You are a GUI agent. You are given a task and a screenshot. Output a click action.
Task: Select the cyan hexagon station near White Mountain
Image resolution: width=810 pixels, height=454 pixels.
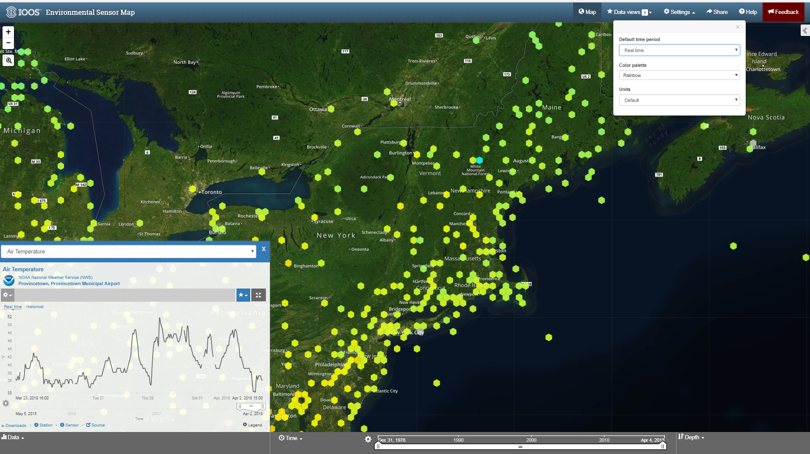coord(479,160)
